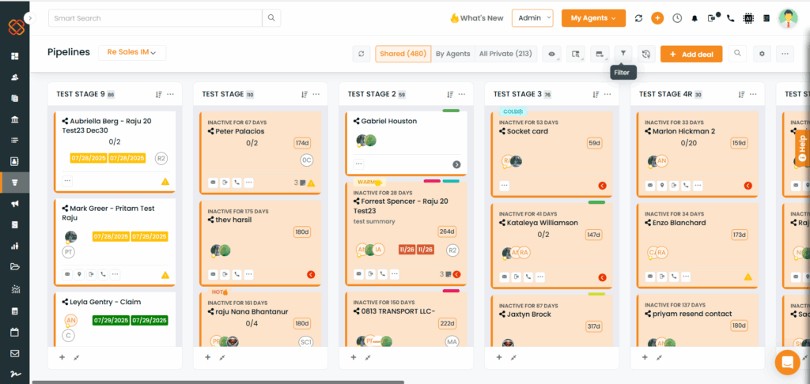Screen dimensions: 810x384
Task: Expand Gabriel Houston card with arrow
Action: pyautogui.click(x=456, y=164)
